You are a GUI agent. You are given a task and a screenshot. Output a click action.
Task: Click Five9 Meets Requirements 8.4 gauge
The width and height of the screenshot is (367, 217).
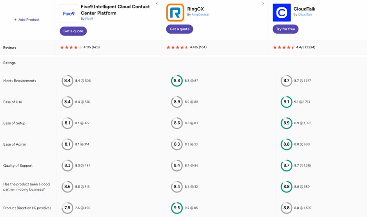67,81
